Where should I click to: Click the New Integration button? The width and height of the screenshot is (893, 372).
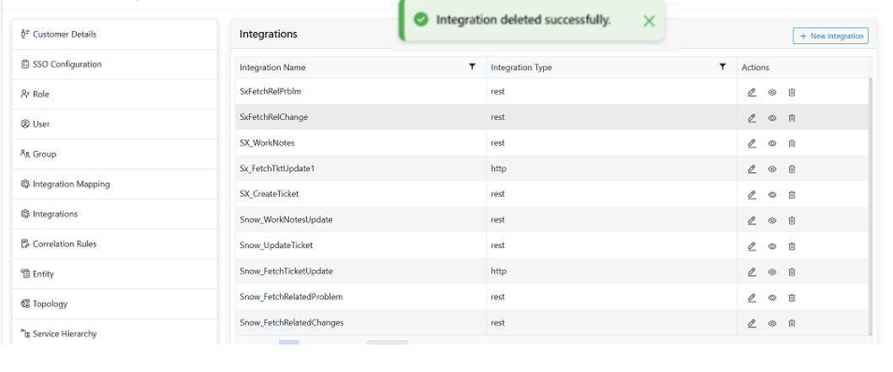pos(830,36)
